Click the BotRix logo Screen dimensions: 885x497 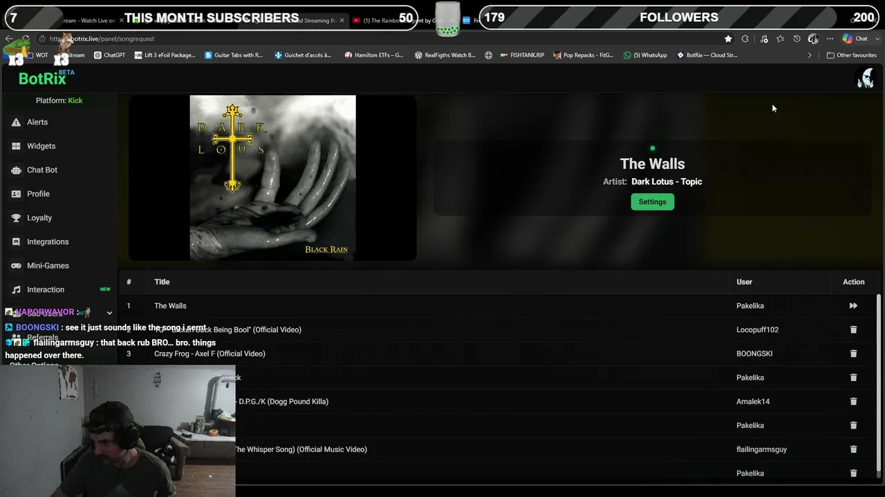coord(42,79)
